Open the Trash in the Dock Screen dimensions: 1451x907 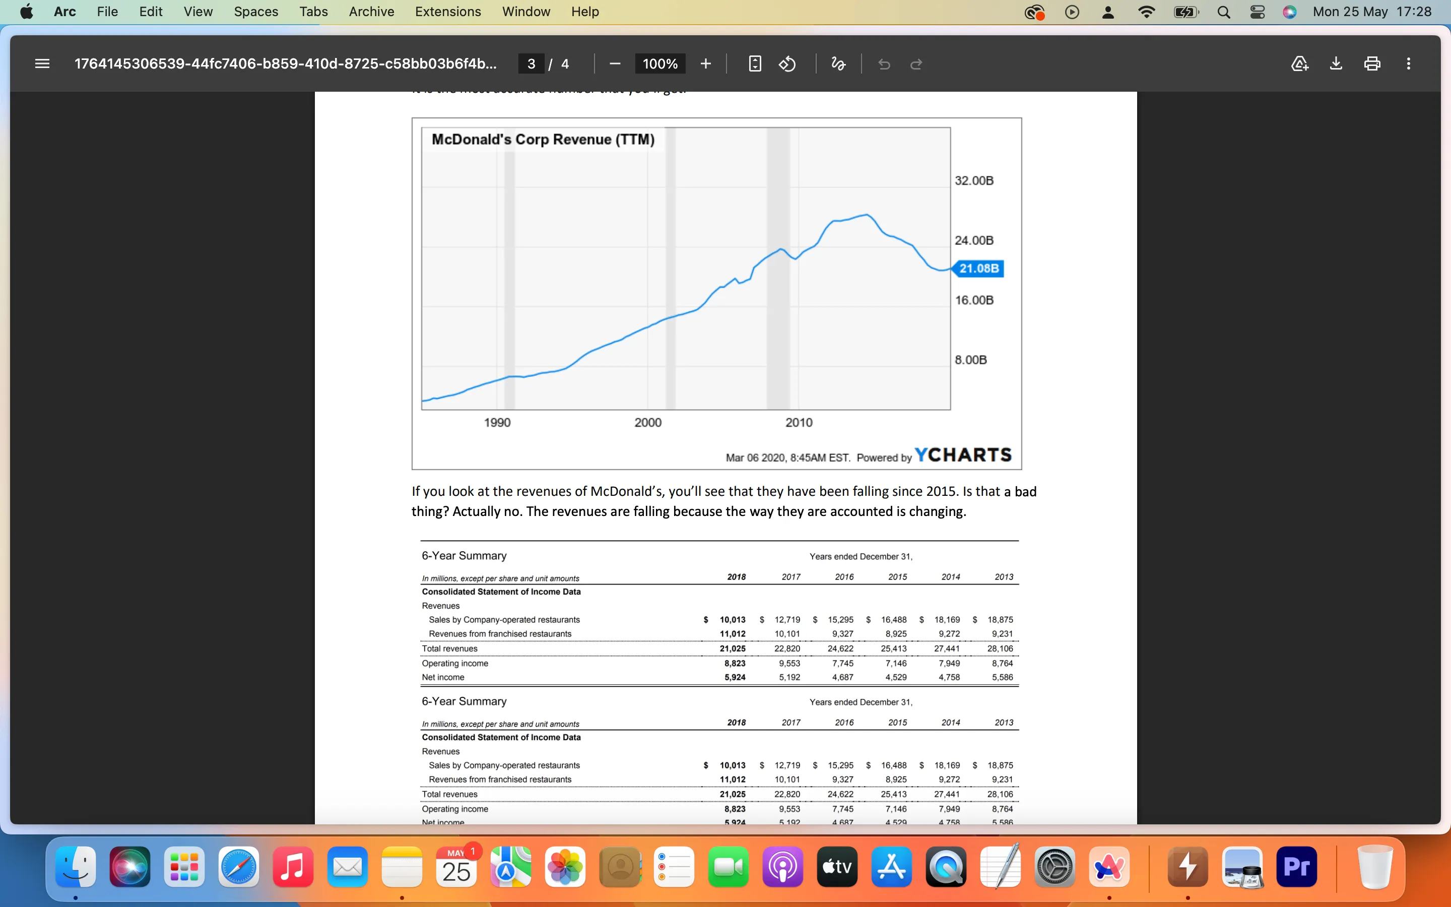point(1375,867)
